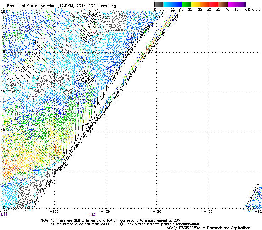Click the cyan 5-10 knots legend swatch
The height and width of the screenshot is (230, 262).
(x=168, y=4)
